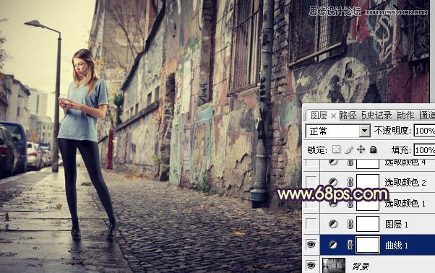The height and width of the screenshot is (273, 435).
Task: Select the 选取颜色 2 layer name
Action: 405,183
